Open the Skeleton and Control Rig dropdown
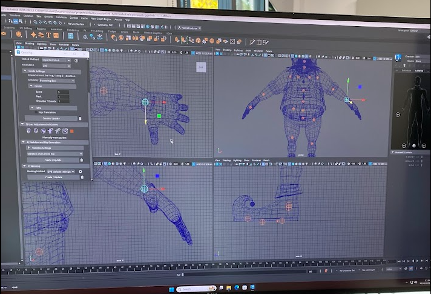The image size is (431, 294). [x=54, y=154]
